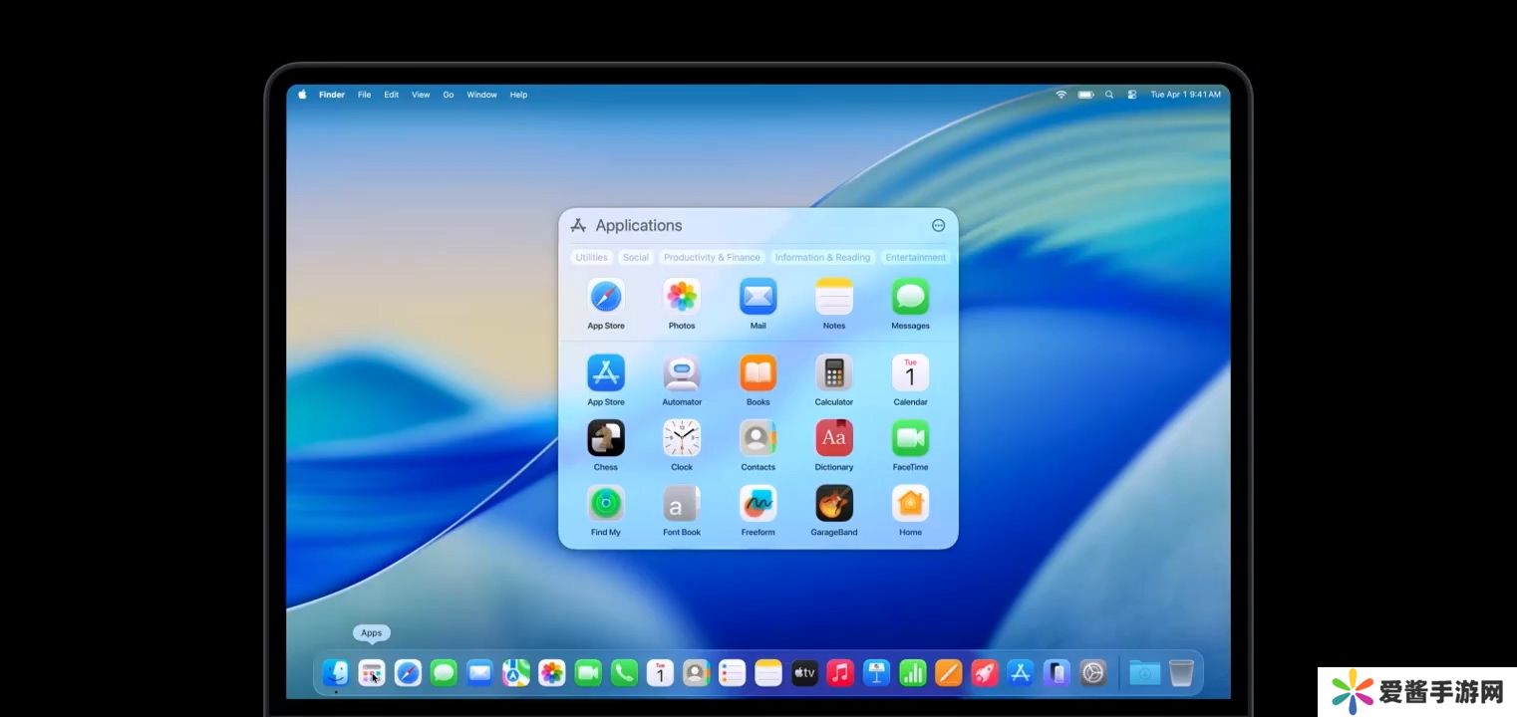Screen dimensions: 1517x717
Task: Open the Apple menu
Action: point(302,95)
